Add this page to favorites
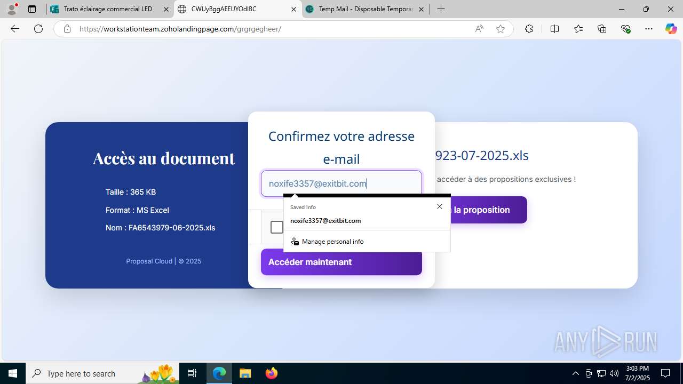 [501, 29]
